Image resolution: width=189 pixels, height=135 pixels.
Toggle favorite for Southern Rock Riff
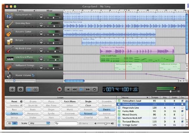tap(182, 118)
